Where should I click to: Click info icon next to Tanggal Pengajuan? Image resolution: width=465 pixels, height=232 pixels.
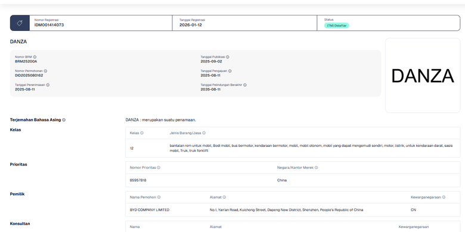coord(230,71)
